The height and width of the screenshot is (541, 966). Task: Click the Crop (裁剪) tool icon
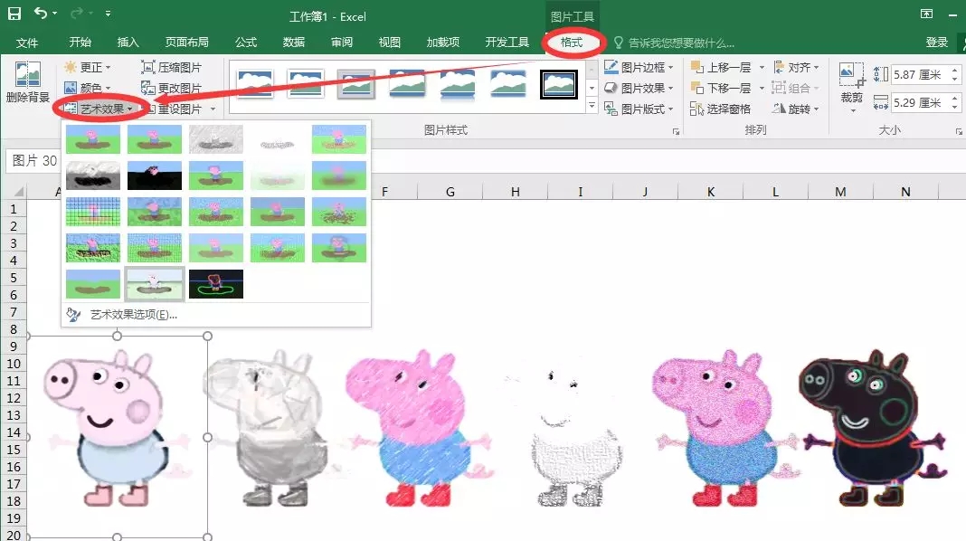pyautogui.click(x=851, y=75)
